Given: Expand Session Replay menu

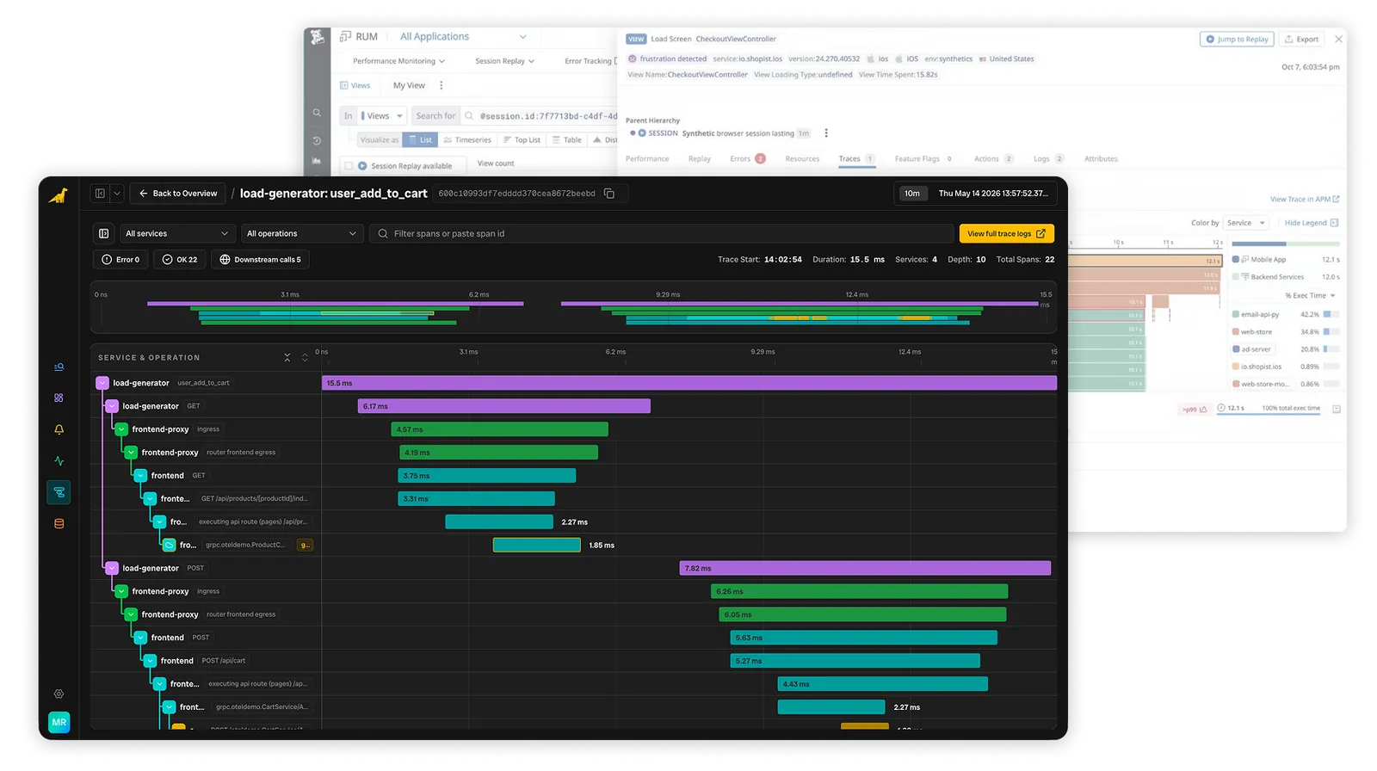Looking at the screenshot, I should 504,61.
